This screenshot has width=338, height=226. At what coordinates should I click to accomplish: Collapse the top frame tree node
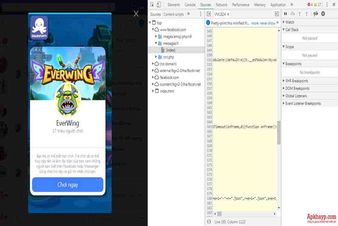click(x=150, y=22)
